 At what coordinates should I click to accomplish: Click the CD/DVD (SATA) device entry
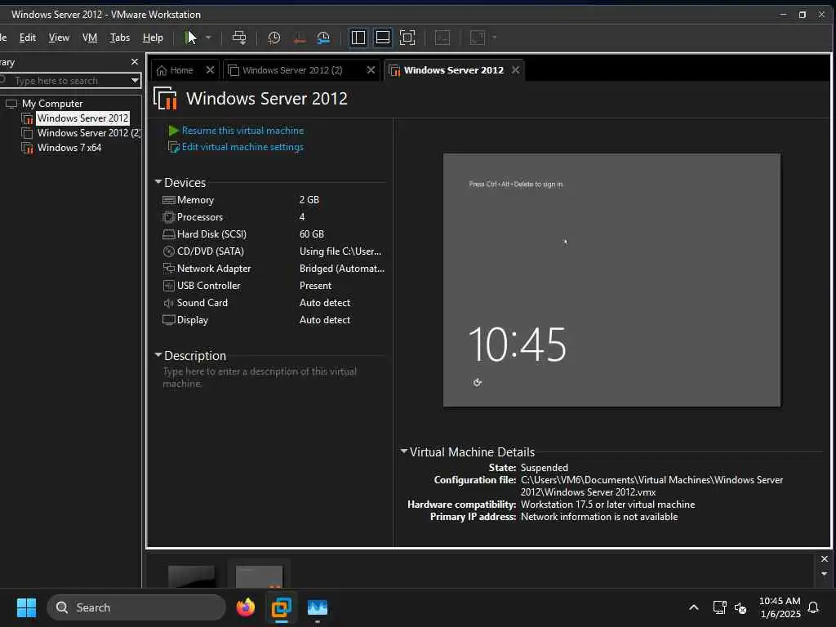coord(210,251)
